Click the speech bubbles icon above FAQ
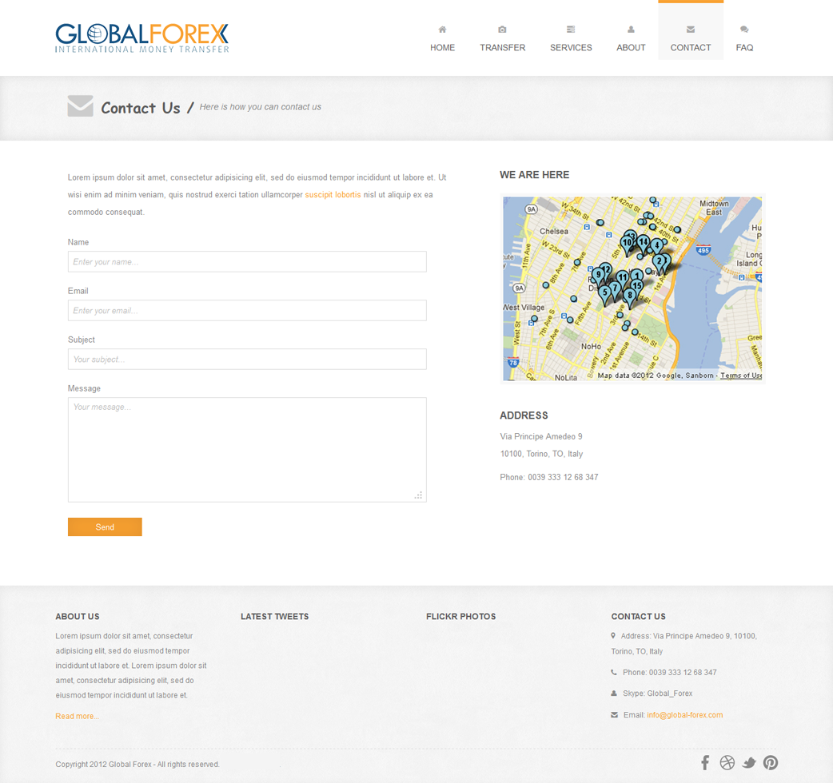Viewport: 833px width, 783px height. pos(743,30)
